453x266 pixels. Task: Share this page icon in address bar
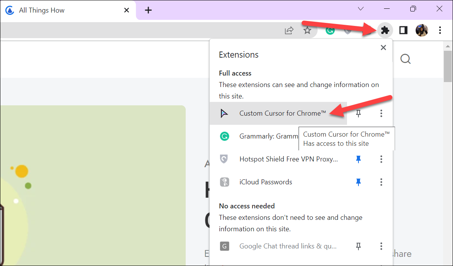point(289,30)
